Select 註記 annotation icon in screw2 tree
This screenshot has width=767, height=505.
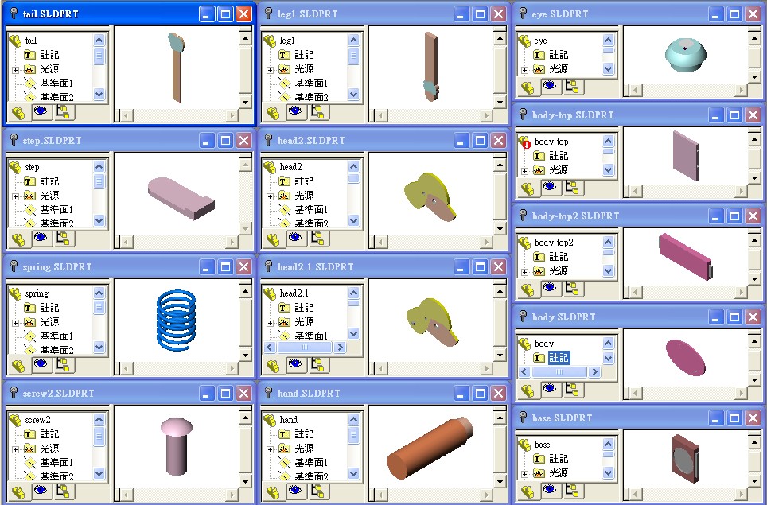[30, 434]
